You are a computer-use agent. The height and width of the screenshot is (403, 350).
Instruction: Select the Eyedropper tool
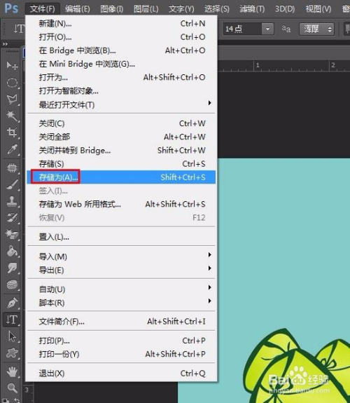12,149
